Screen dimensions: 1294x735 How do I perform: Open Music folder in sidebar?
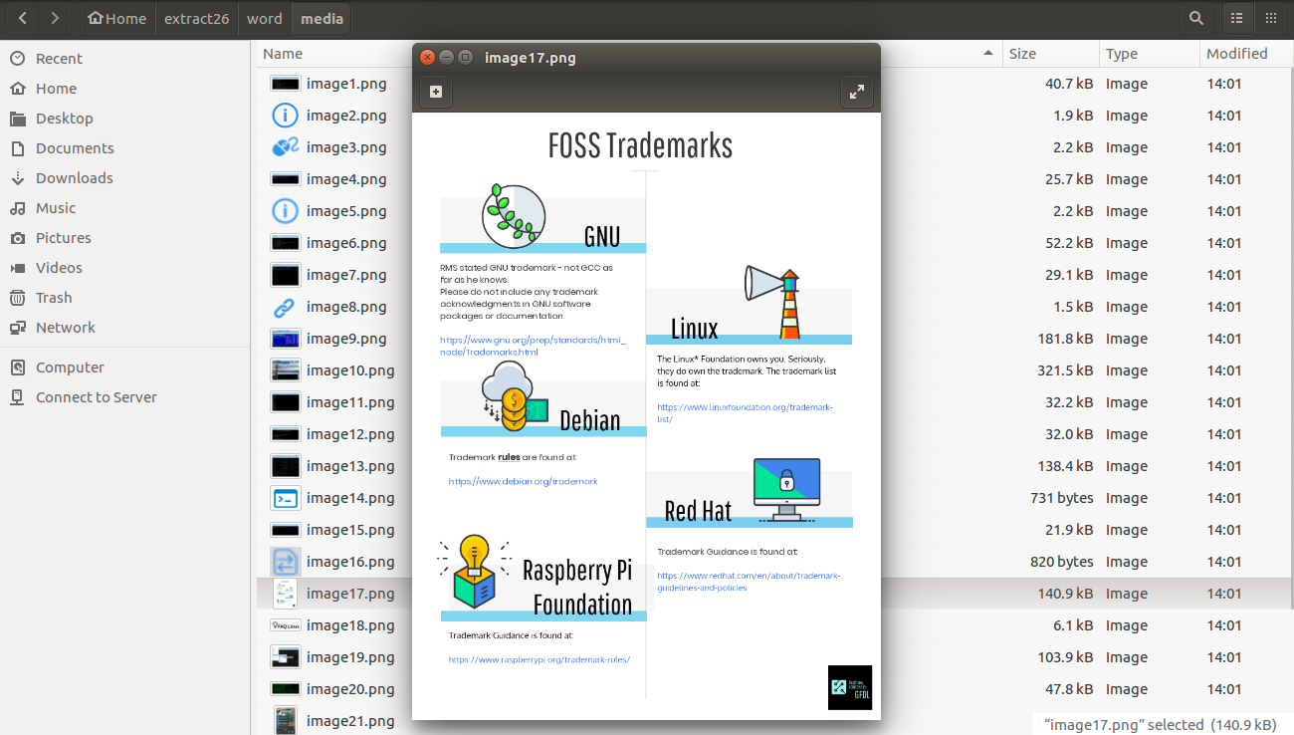point(56,208)
